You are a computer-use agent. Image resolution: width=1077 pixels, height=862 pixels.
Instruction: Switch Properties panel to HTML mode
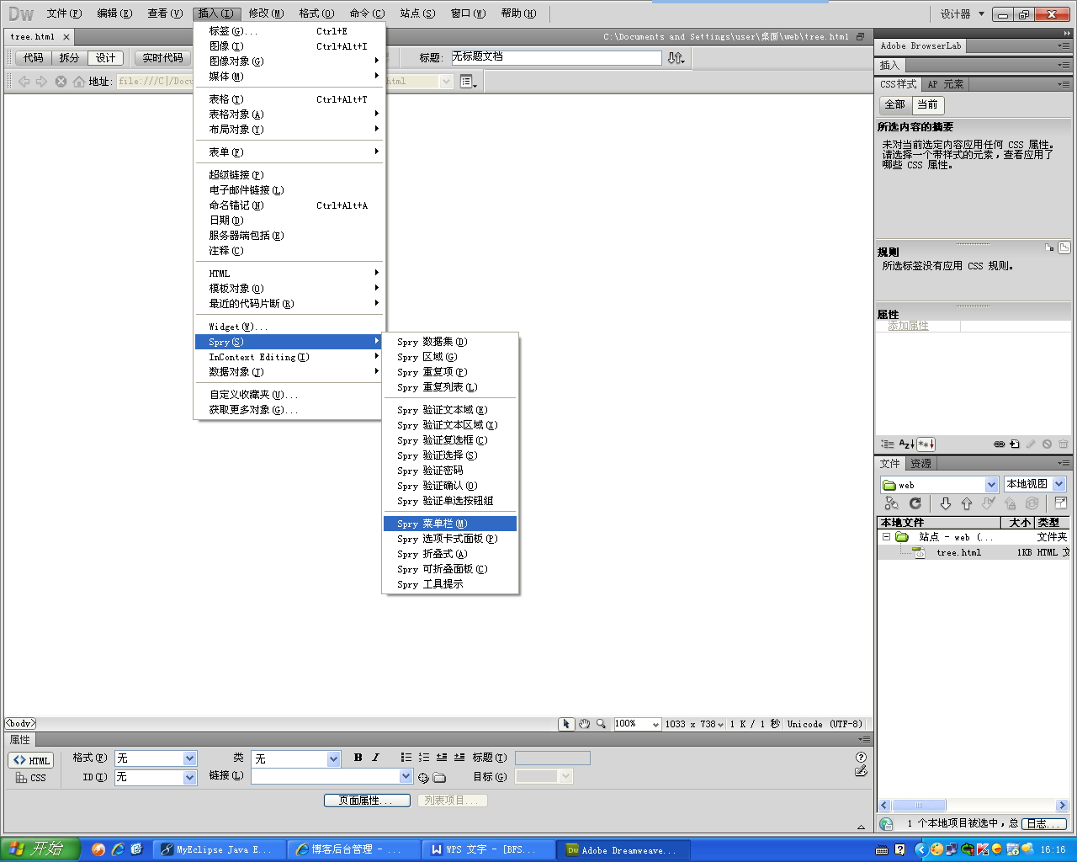[x=32, y=760]
